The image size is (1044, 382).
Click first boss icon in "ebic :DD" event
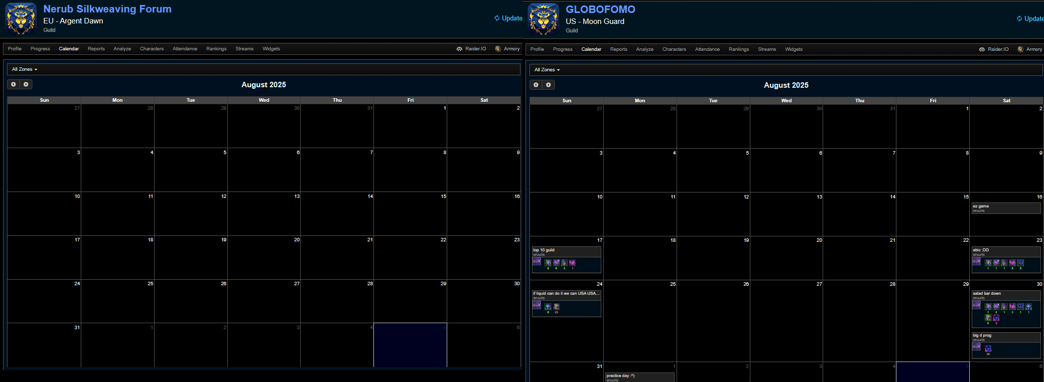[988, 263]
